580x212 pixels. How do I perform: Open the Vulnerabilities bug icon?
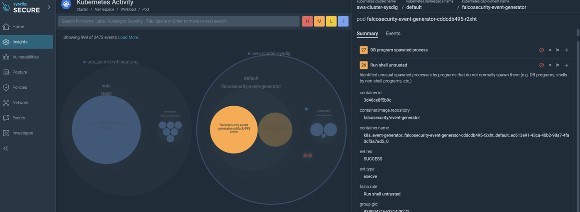(6, 57)
